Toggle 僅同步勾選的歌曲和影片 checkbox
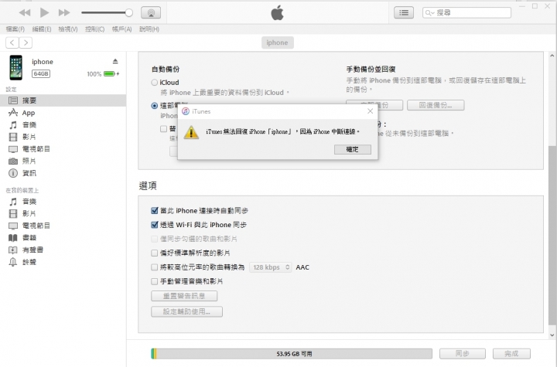Viewport: 557px width, 367px height. (154, 239)
